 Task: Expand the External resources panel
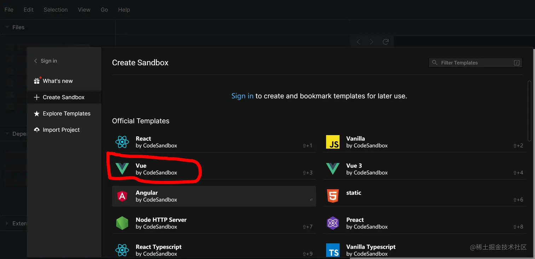pyautogui.click(x=7, y=223)
